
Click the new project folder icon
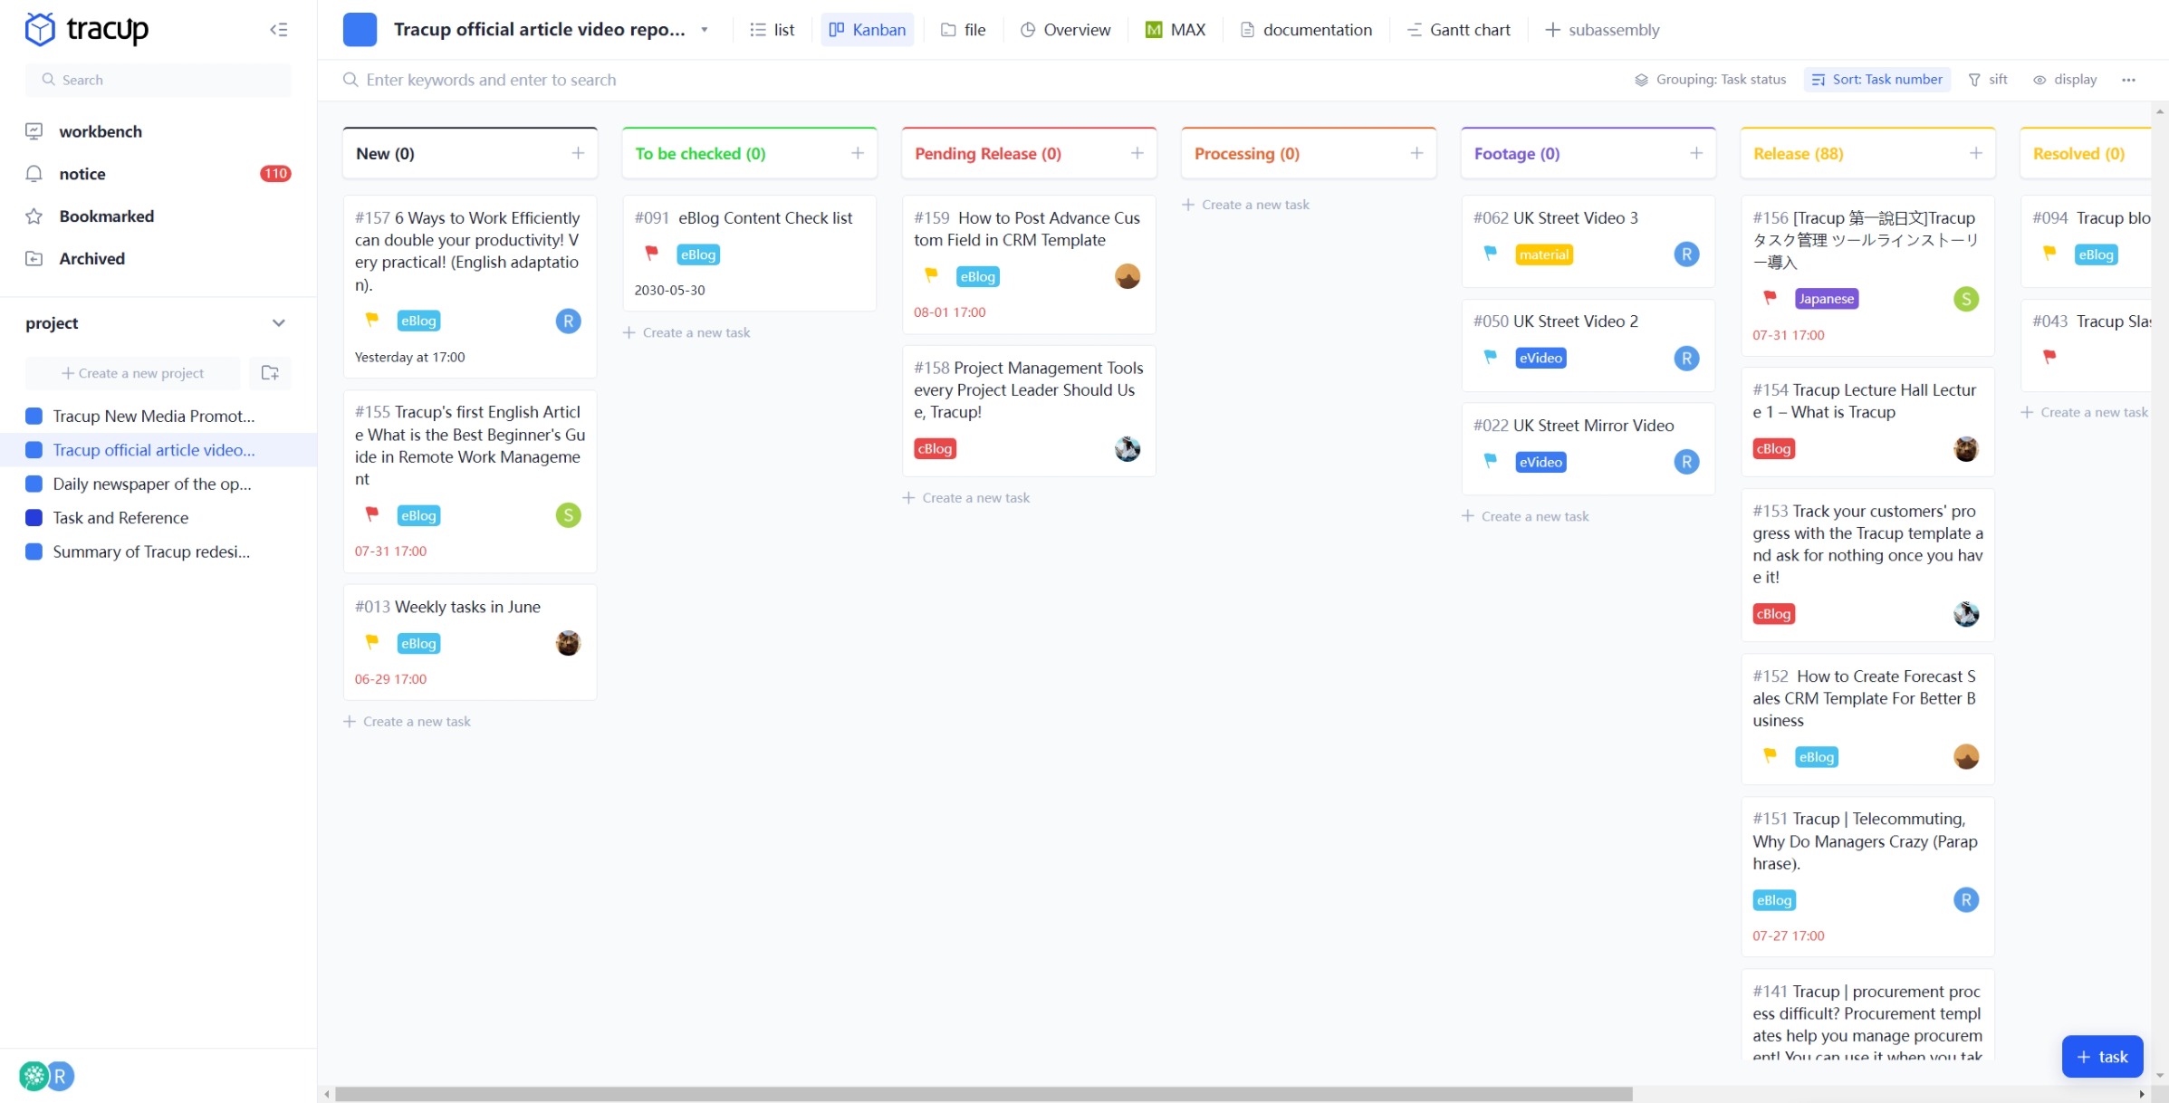pyautogui.click(x=270, y=373)
